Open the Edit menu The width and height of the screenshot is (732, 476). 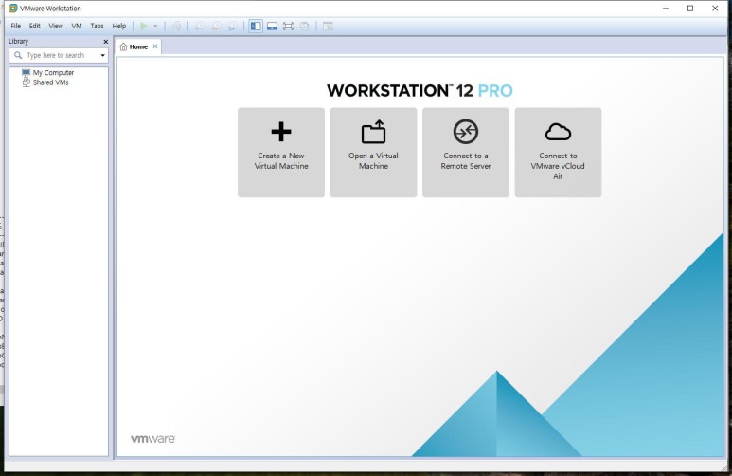coord(34,27)
